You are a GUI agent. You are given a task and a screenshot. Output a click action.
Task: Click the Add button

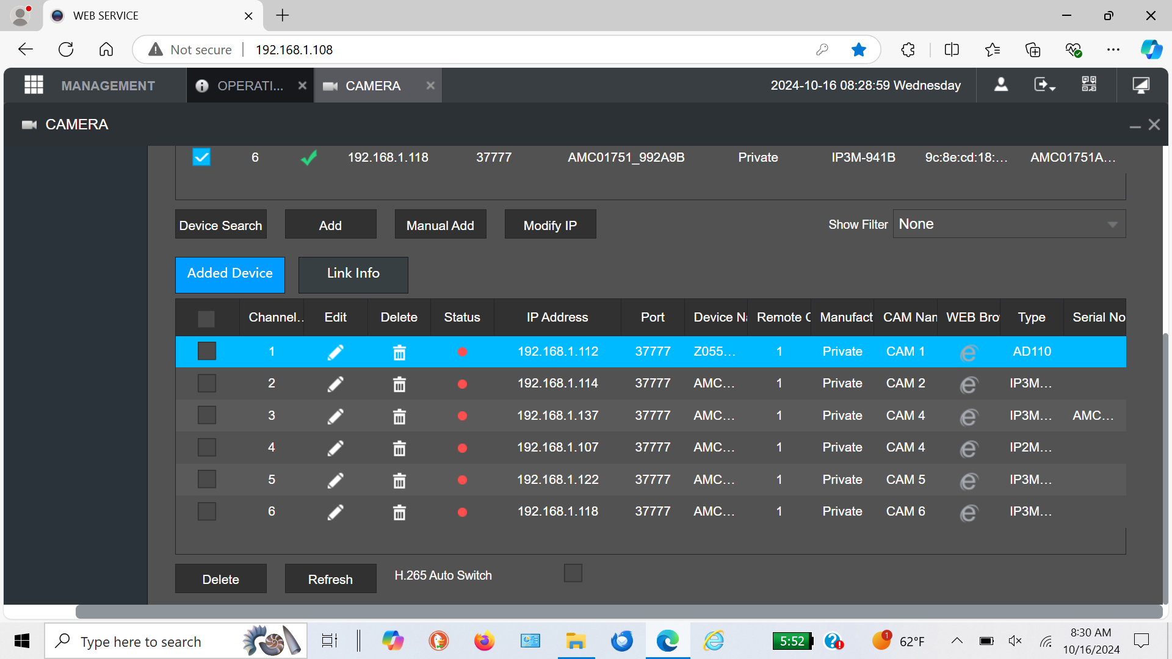[x=330, y=225]
